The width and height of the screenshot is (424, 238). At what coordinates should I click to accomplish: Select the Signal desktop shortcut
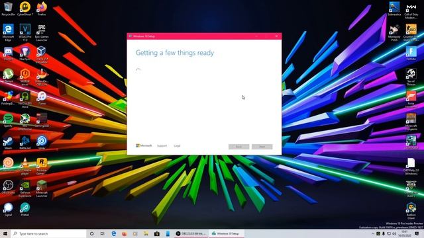tap(8, 210)
